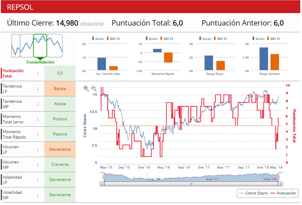
Task: Toggle Accion series in Rango Diario chart
Action: [205, 39]
